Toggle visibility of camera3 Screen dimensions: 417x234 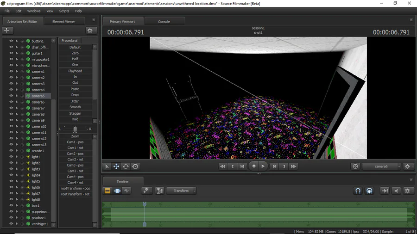pos(11,84)
